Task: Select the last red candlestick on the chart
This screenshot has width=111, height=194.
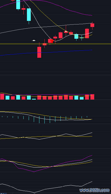Action: [92, 25]
